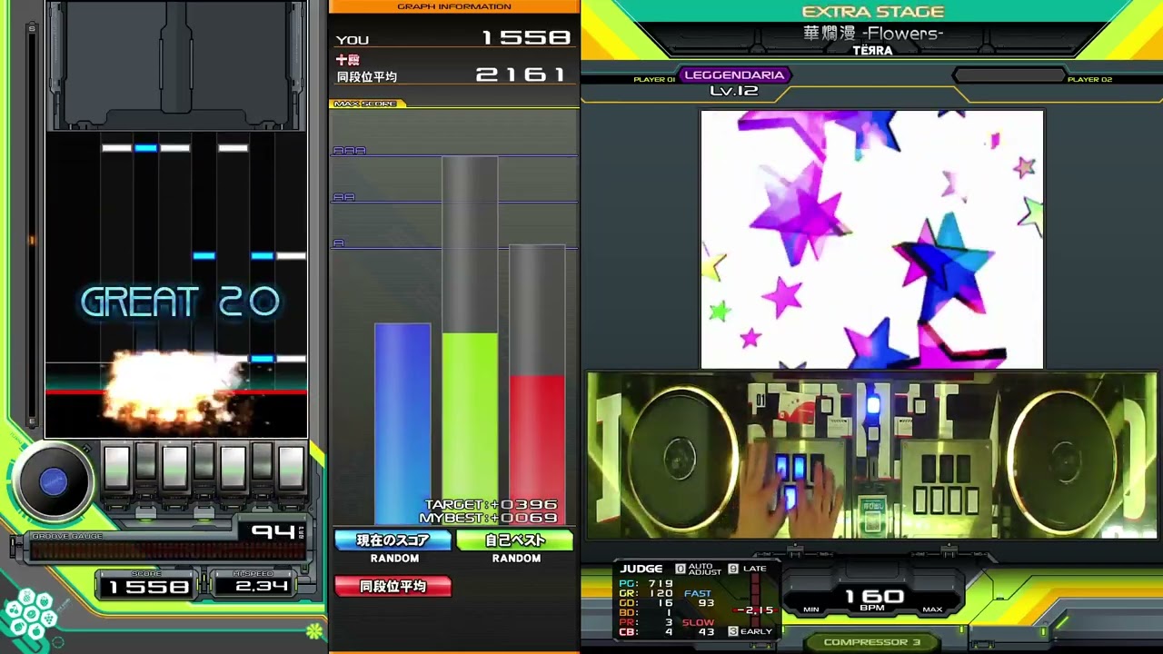Click the 160 BPM readout
Screen dimensions: 1163x654
coord(872,599)
